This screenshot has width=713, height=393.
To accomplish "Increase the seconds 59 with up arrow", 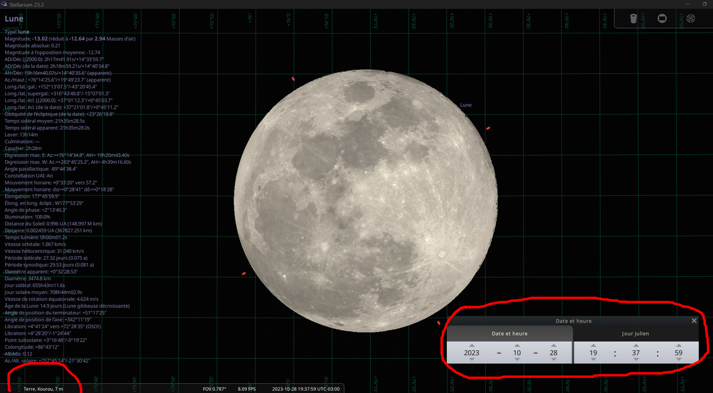I will (678, 345).
